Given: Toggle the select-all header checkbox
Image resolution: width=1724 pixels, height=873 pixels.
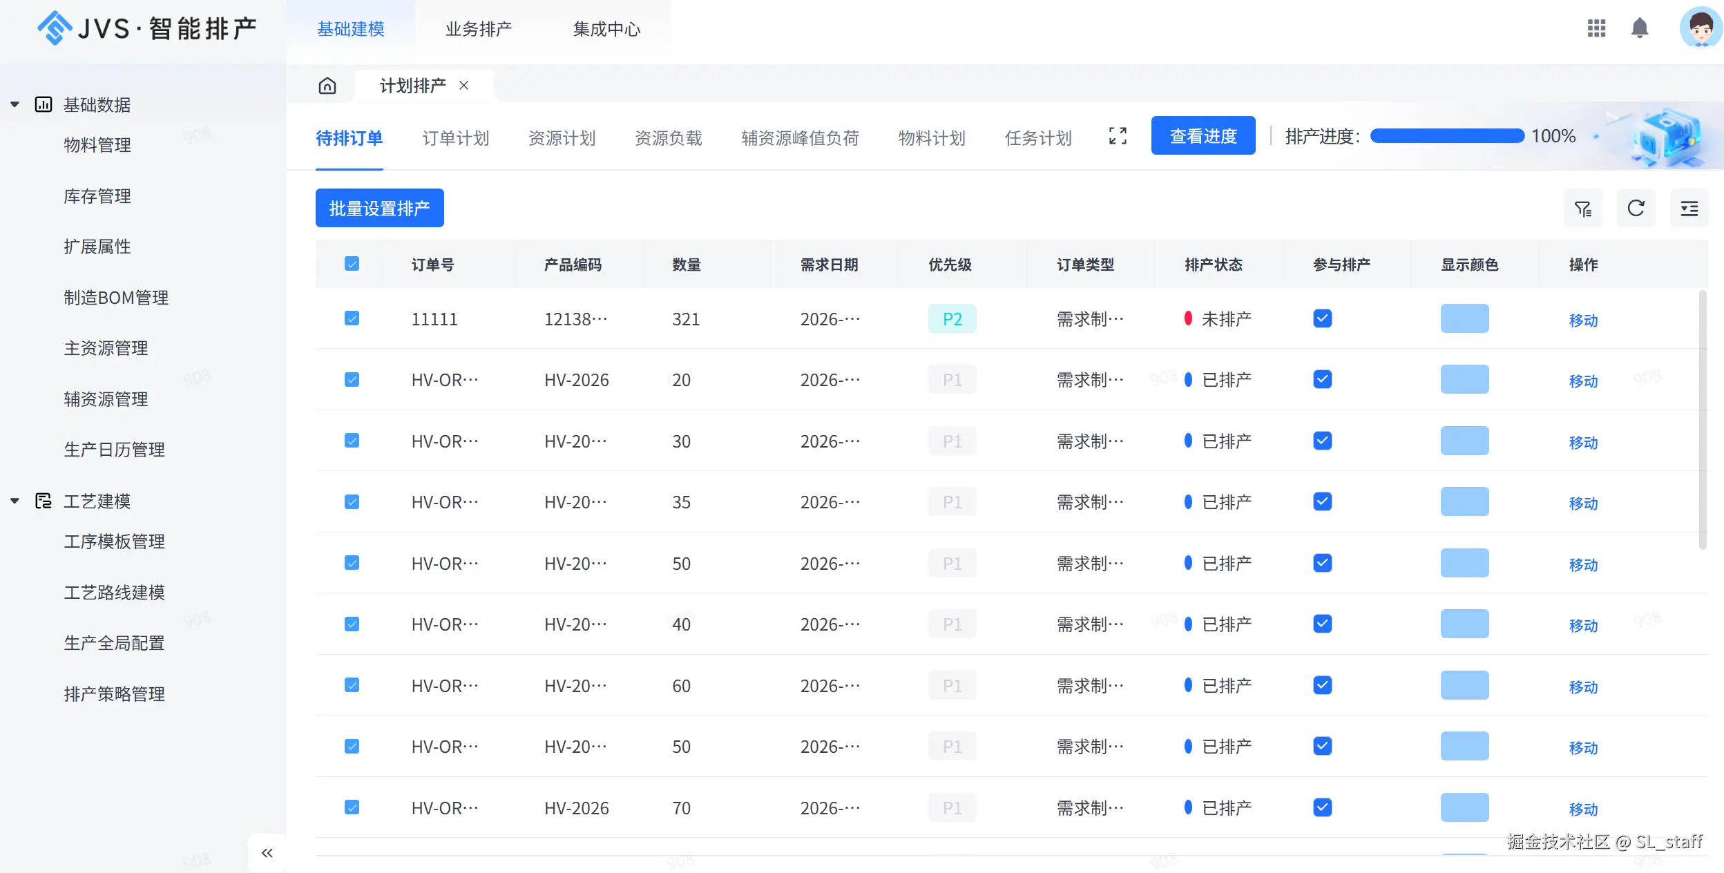Looking at the screenshot, I should (352, 264).
